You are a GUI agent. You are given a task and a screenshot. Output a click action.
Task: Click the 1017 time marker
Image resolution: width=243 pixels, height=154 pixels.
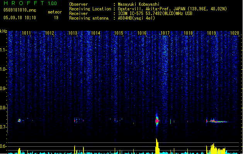pos(165,33)
